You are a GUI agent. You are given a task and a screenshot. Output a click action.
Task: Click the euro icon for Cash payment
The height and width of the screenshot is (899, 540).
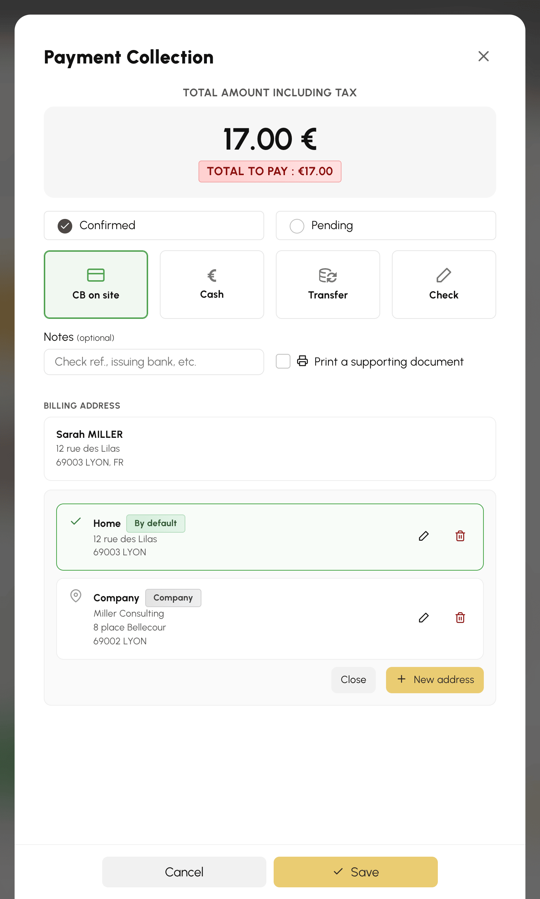(212, 275)
